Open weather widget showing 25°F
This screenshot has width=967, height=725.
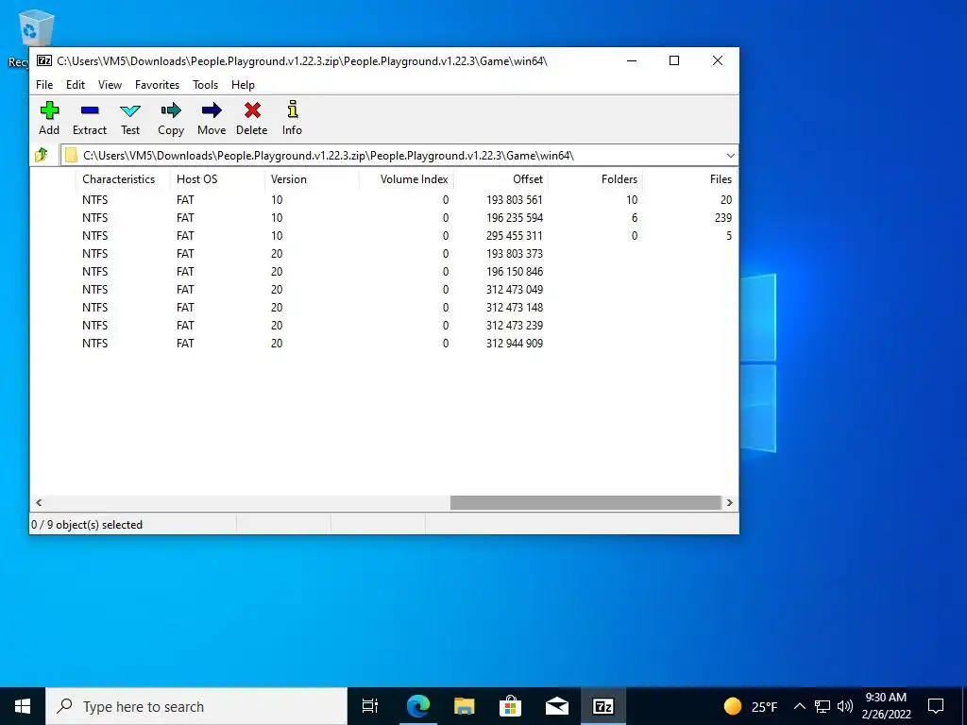(751, 706)
